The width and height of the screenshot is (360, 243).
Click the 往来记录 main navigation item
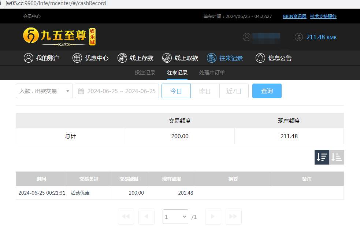click(x=225, y=58)
